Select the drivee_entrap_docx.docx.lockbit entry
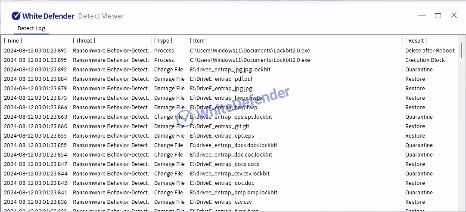This screenshot has width=466, height=212. (x=233, y=145)
